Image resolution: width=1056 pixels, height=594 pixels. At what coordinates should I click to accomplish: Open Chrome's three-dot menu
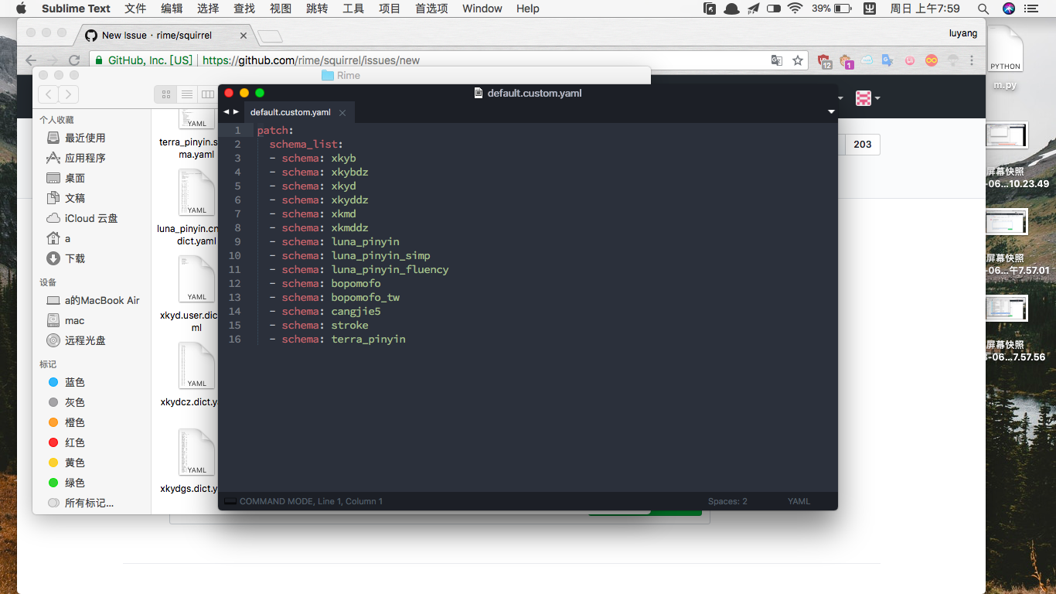point(973,60)
